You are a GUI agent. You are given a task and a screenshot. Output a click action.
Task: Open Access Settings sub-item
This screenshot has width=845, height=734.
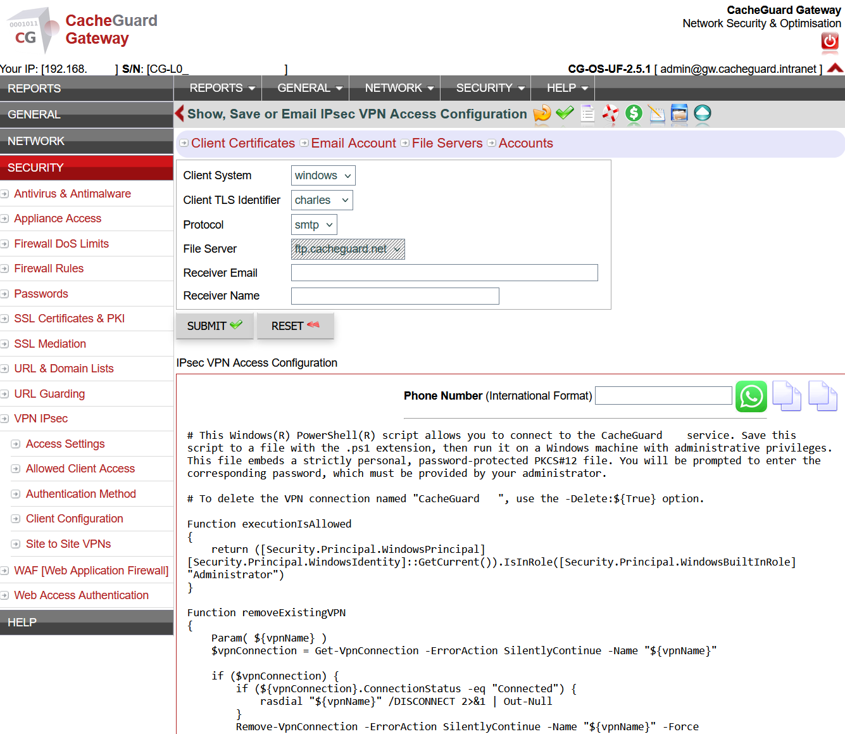pos(65,444)
